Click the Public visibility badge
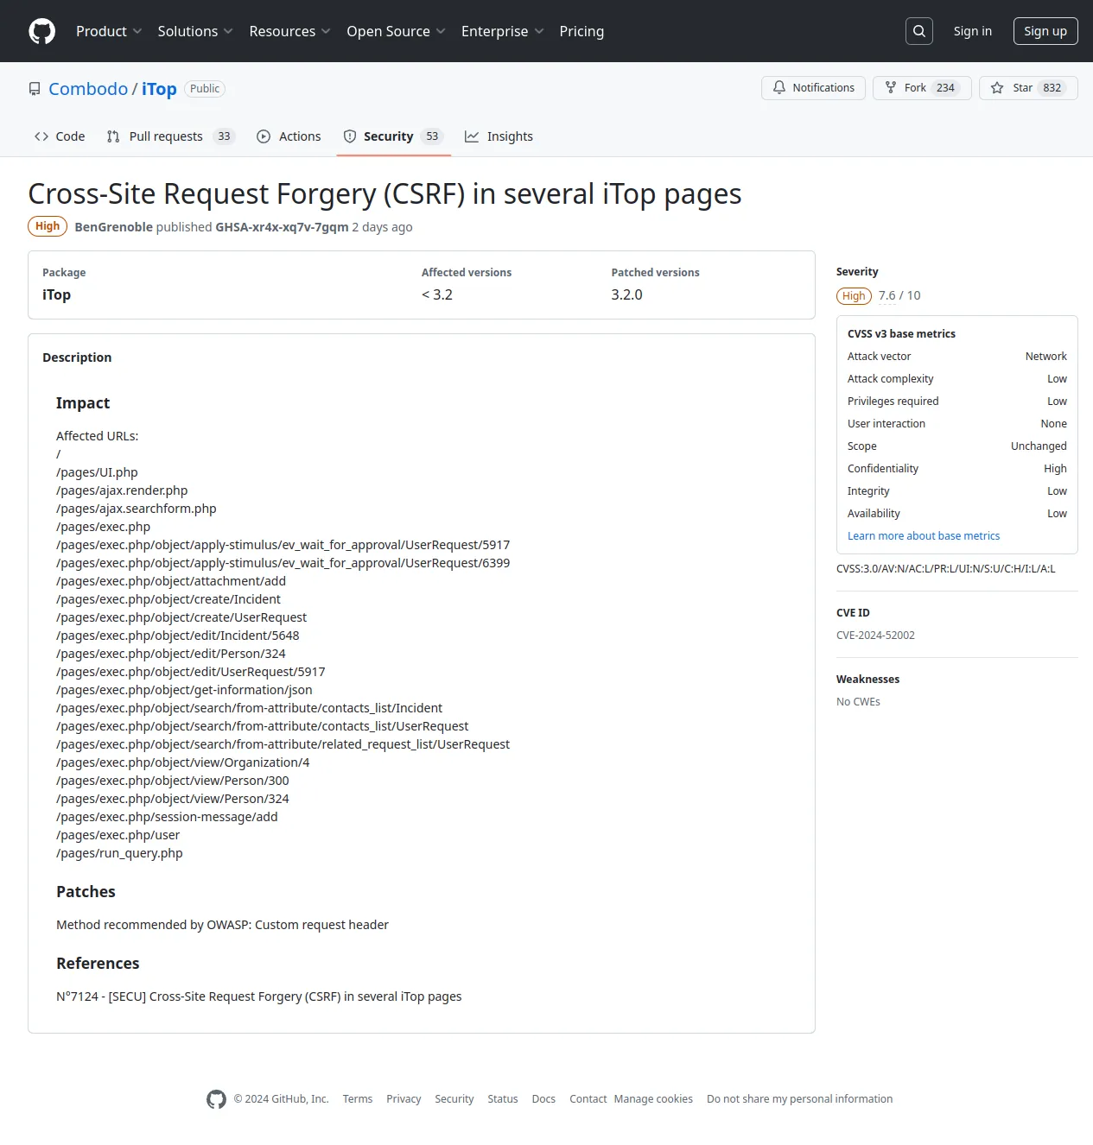1093x1145 pixels. pyautogui.click(x=205, y=89)
